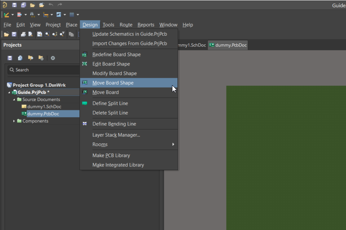Click the Zoom Area icon in the toolbar
Screen dimensions: 346x230
(47, 35)
